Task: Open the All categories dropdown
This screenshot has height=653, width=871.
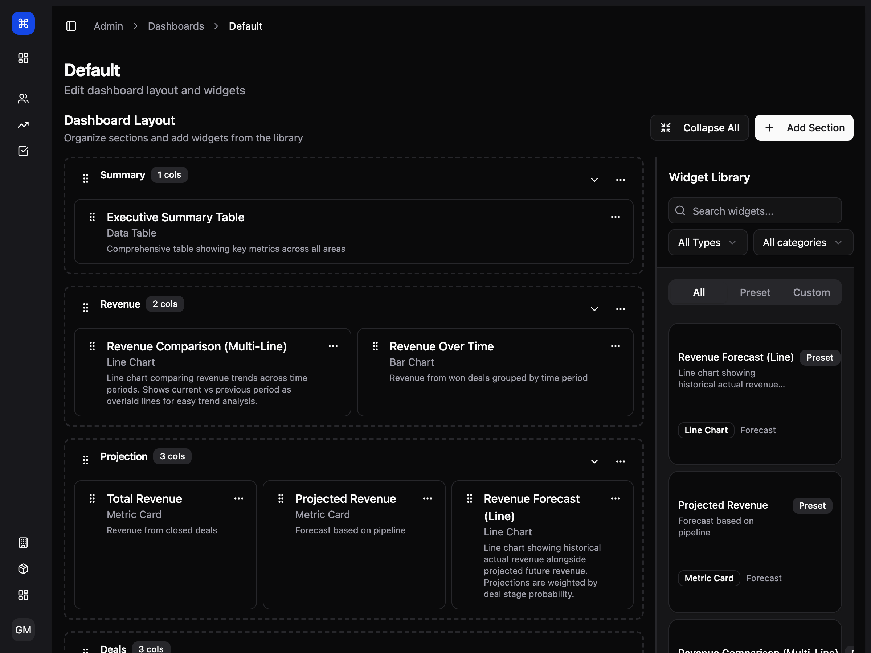Action: (x=802, y=242)
